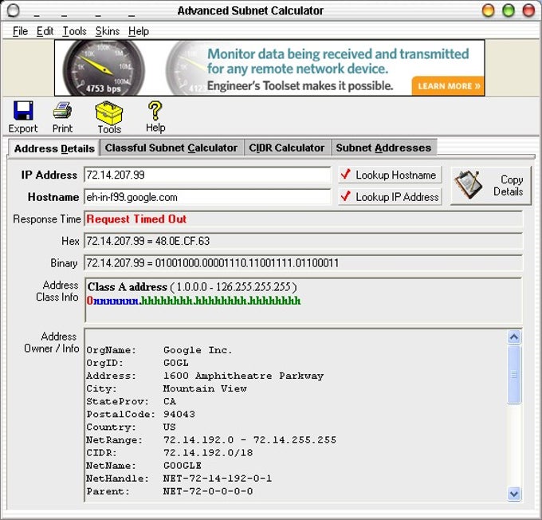This screenshot has height=520, width=542.
Task: Click the gray system button in title bar
Action: pos(13,10)
